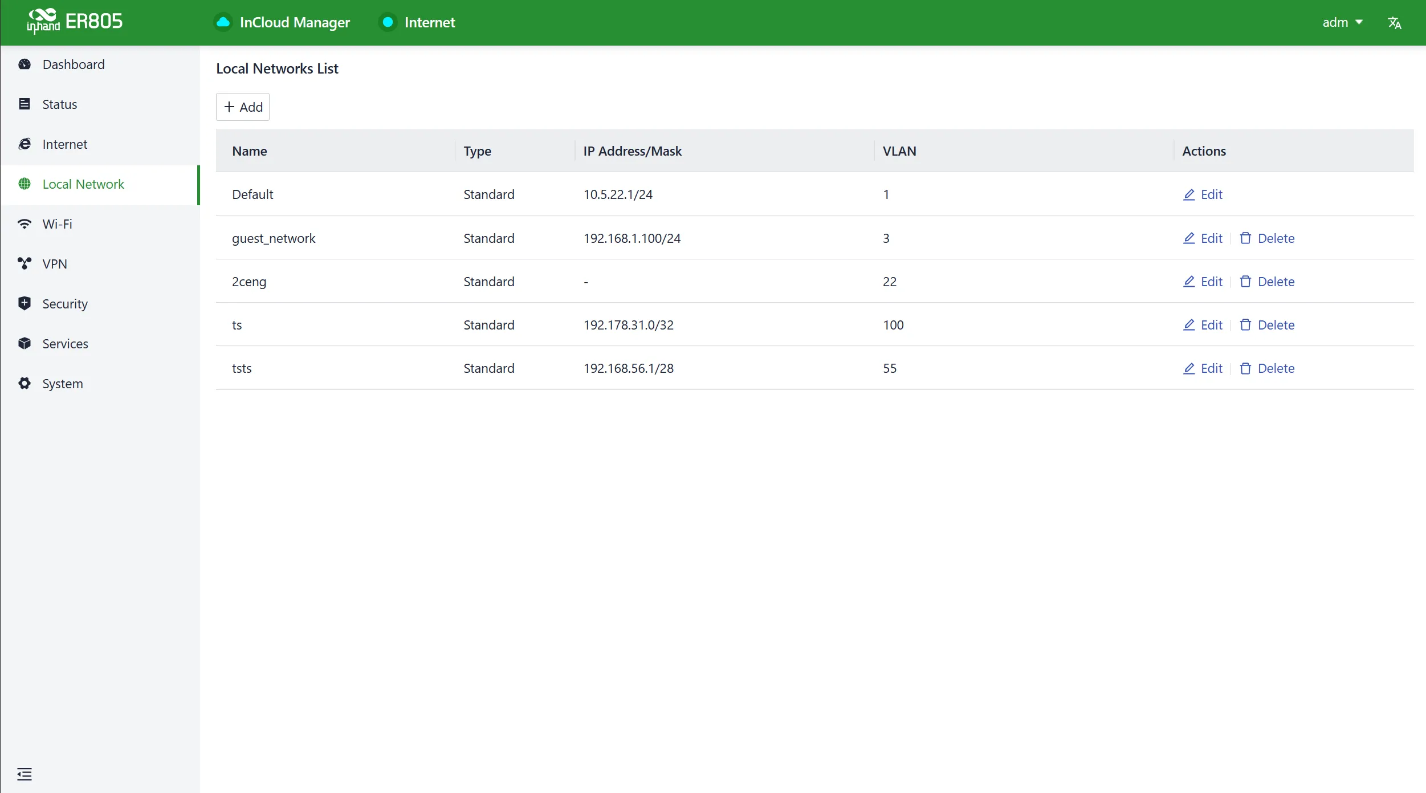Click the language translation icon
Image resolution: width=1426 pixels, height=793 pixels.
click(x=1394, y=23)
